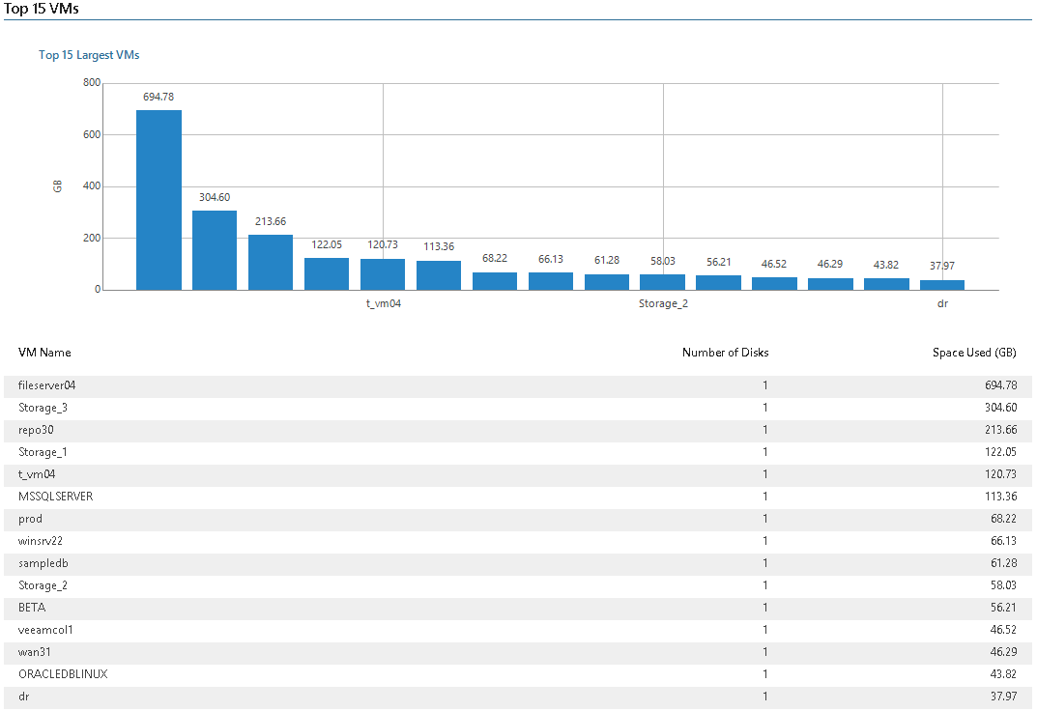Click the bar labeled 113.36

click(x=439, y=275)
